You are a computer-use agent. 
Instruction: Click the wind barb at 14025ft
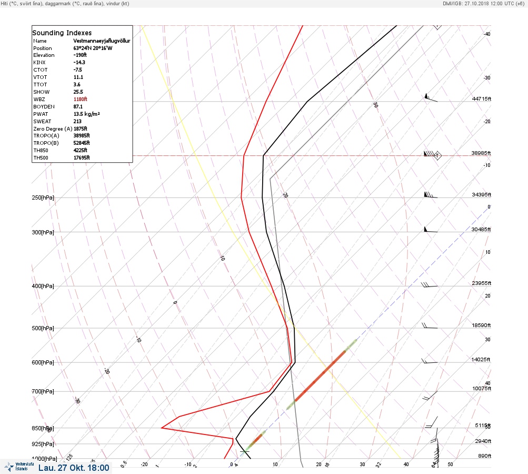[x=430, y=361]
